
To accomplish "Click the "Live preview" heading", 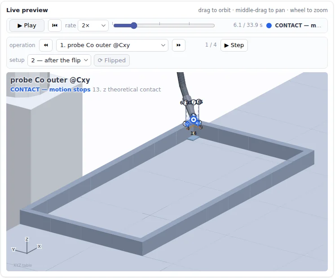I will click(x=27, y=10).
